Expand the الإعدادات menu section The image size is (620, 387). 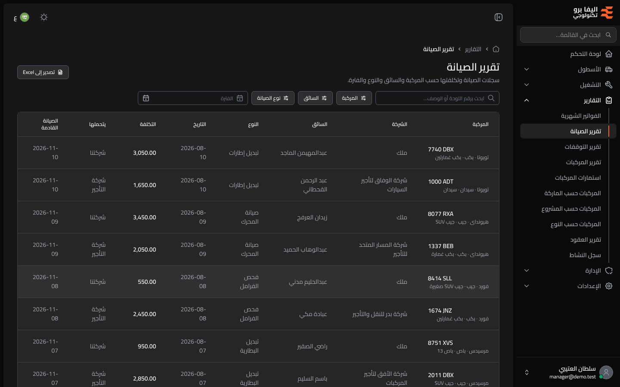(x=568, y=286)
